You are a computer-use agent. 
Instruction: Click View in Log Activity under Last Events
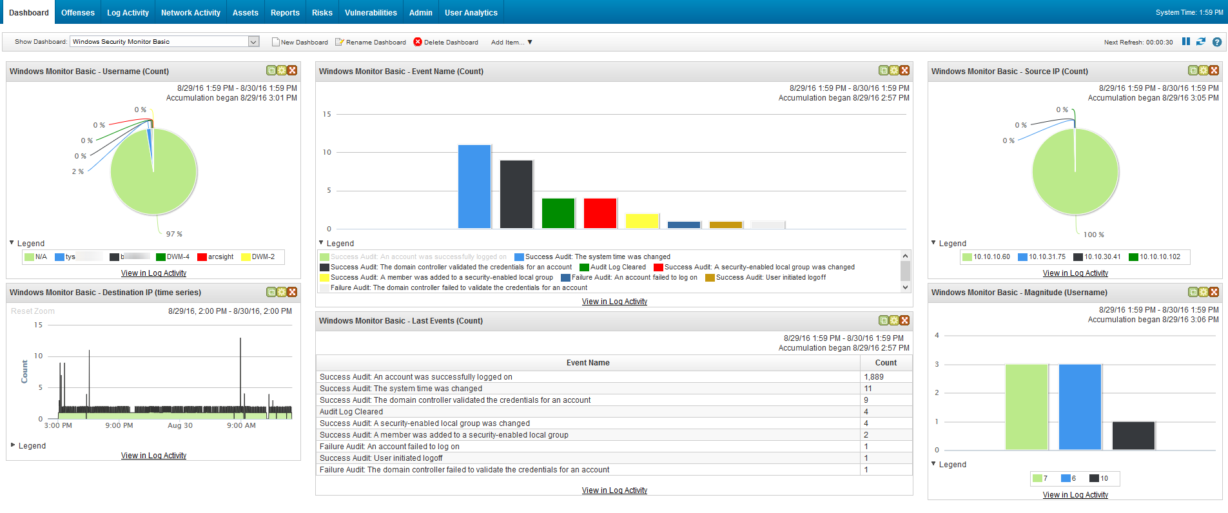pos(614,490)
